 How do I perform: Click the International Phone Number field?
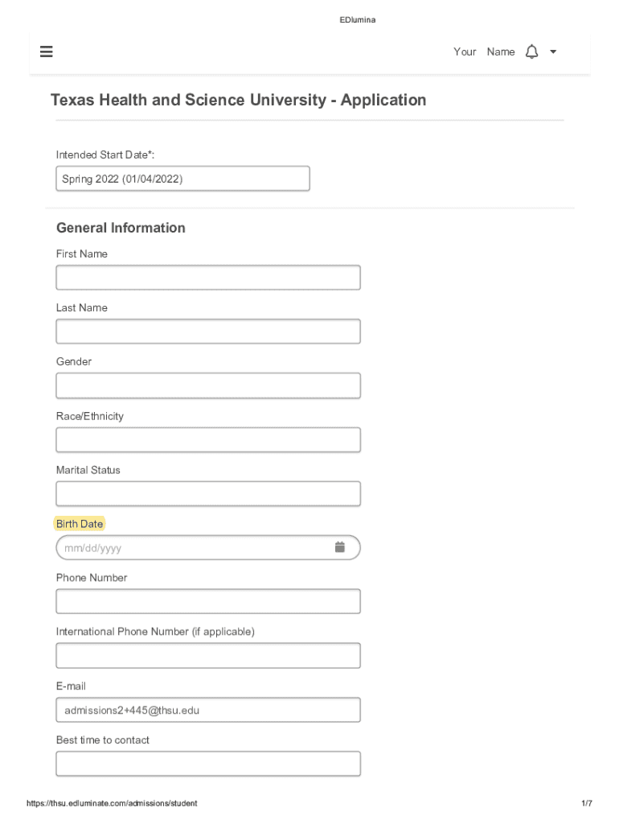click(208, 655)
